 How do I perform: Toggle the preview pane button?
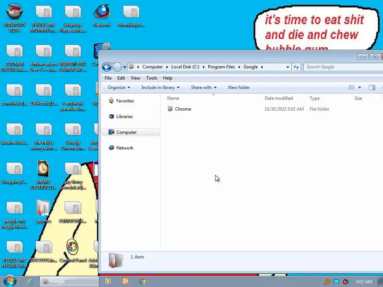[372, 87]
